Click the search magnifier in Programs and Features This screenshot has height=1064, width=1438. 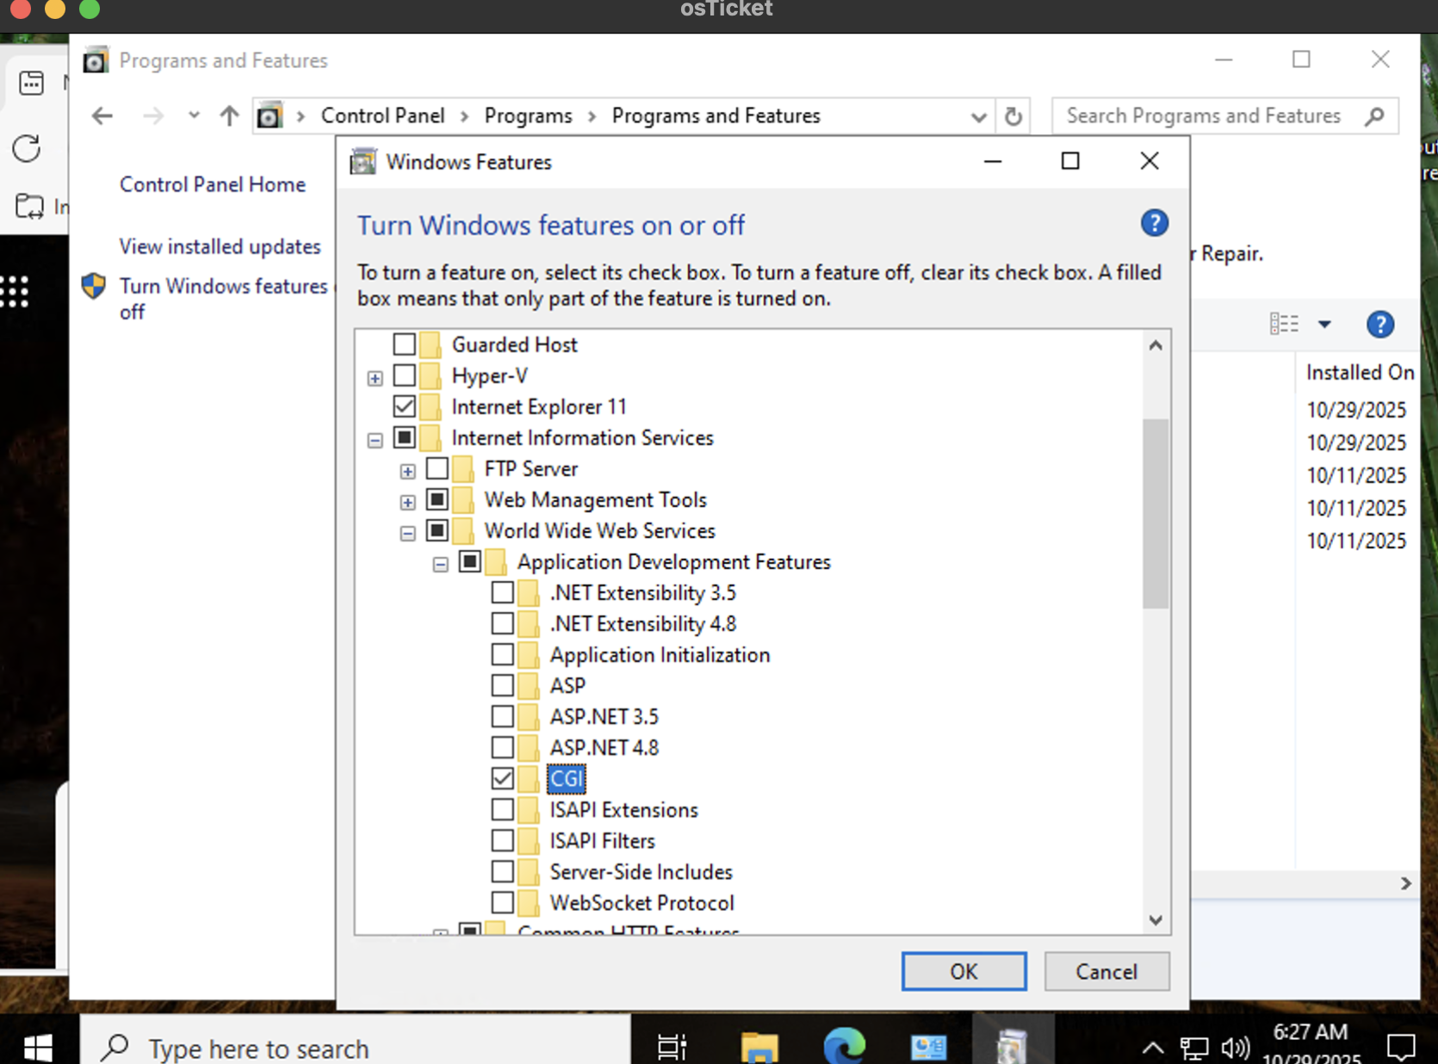pyautogui.click(x=1374, y=115)
